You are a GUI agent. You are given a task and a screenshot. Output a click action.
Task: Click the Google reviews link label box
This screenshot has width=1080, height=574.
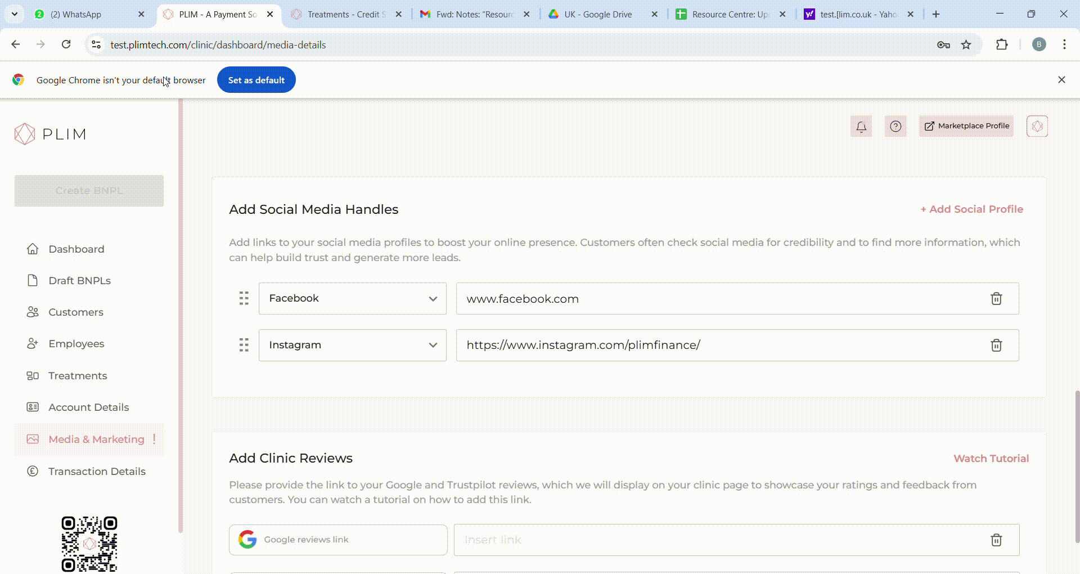(338, 540)
